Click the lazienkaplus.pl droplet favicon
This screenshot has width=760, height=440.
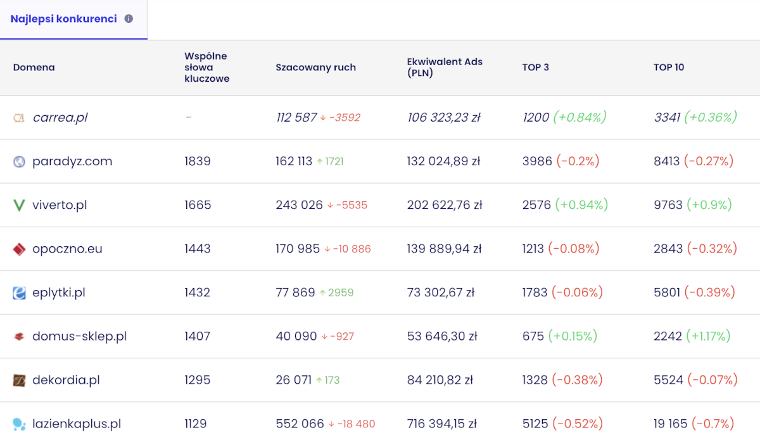19,424
